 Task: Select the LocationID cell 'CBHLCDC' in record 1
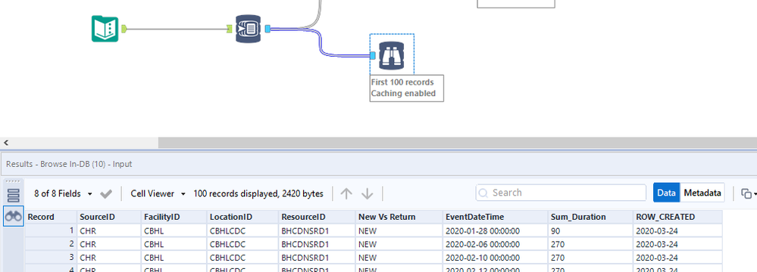point(242,231)
